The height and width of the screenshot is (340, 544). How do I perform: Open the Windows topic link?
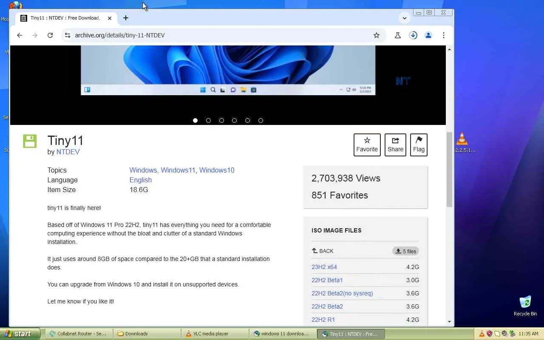point(143,170)
